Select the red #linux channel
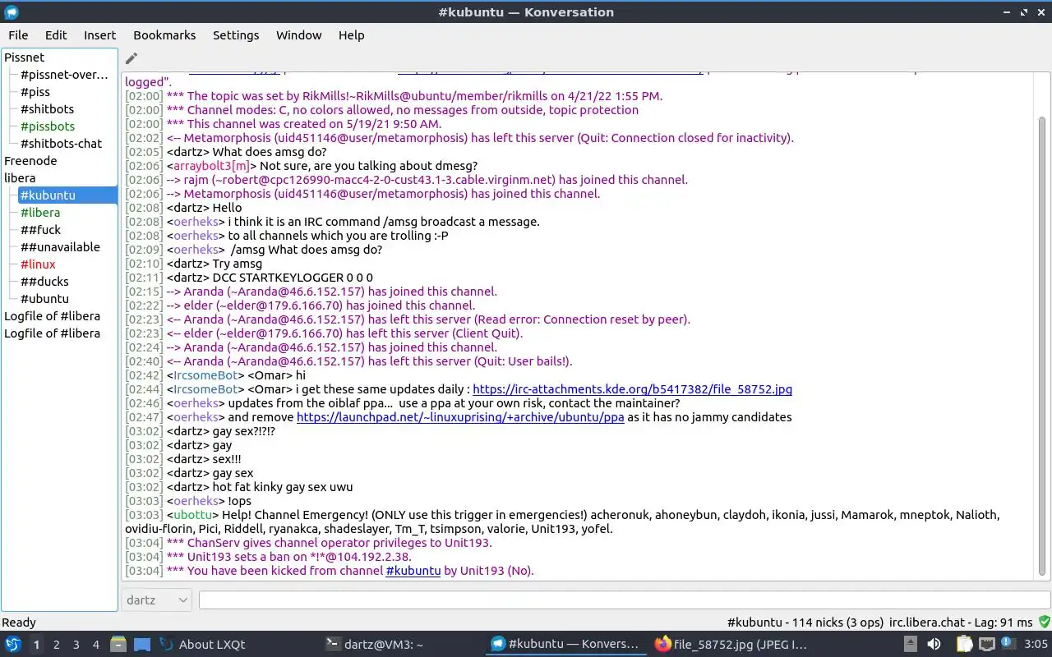This screenshot has width=1052, height=657. click(38, 264)
